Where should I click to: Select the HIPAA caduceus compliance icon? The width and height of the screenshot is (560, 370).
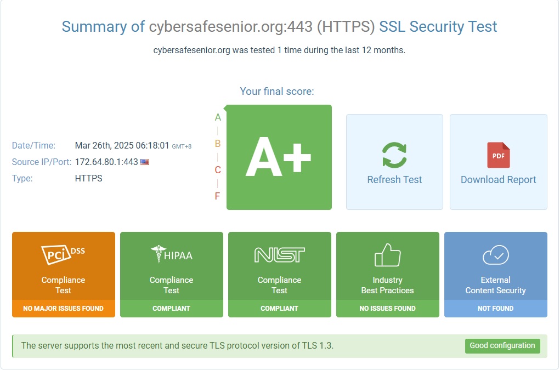pyautogui.click(x=158, y=254)
